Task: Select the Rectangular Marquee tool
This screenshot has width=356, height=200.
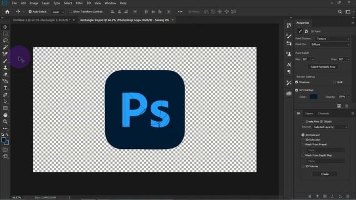Action: (x=5, y=34)
